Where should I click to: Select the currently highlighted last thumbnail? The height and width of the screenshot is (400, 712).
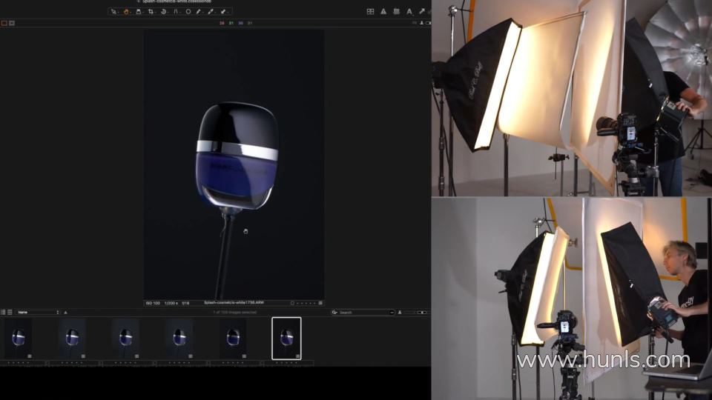286,338
